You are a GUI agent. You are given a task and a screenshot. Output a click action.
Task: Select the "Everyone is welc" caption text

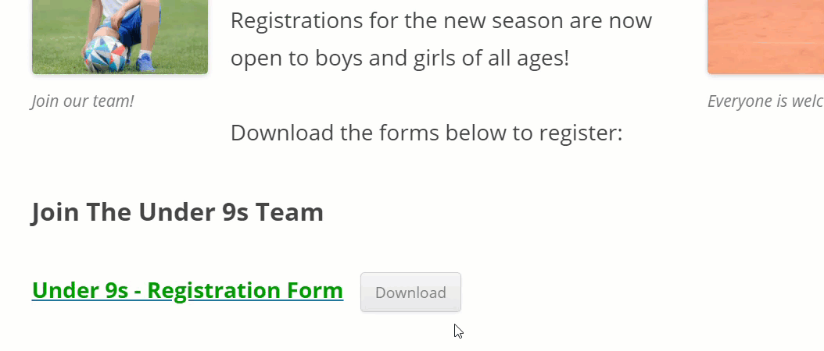click(765, 101)
